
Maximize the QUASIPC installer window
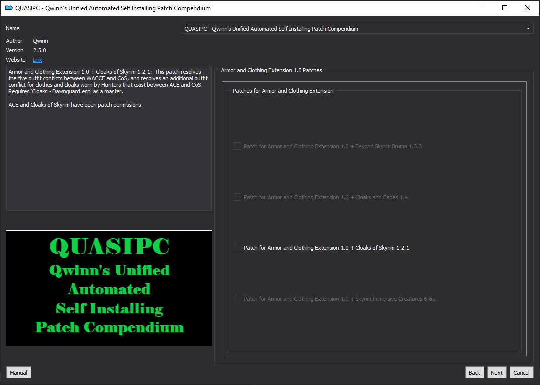point(505,8)
